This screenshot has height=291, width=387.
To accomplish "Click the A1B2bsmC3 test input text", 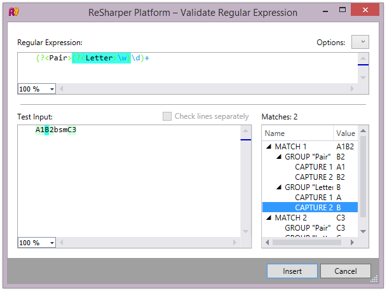I will coord(56,130).
